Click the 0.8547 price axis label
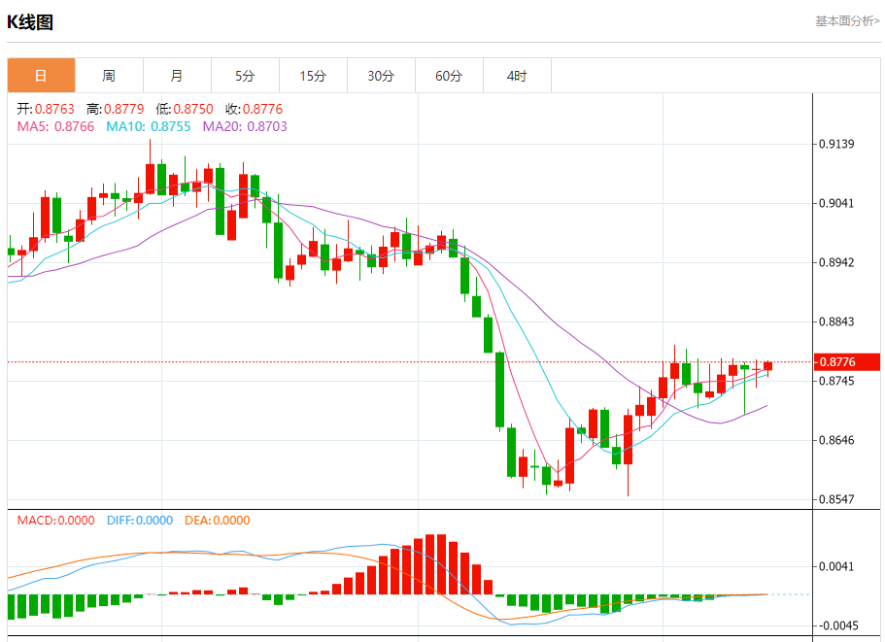Screen dimensions: 885x642 837,499
